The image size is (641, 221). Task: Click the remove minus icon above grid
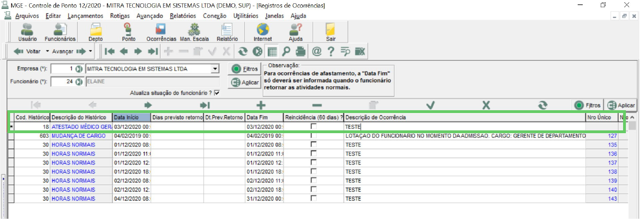coord(317,105)
